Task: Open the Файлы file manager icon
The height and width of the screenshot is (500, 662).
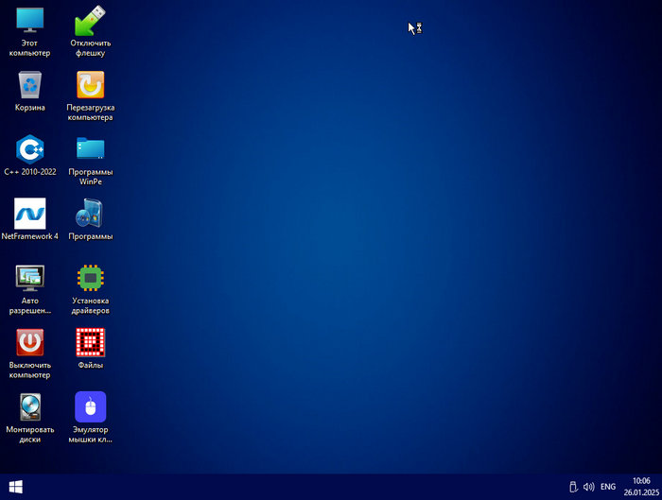Action: [90, 342]
